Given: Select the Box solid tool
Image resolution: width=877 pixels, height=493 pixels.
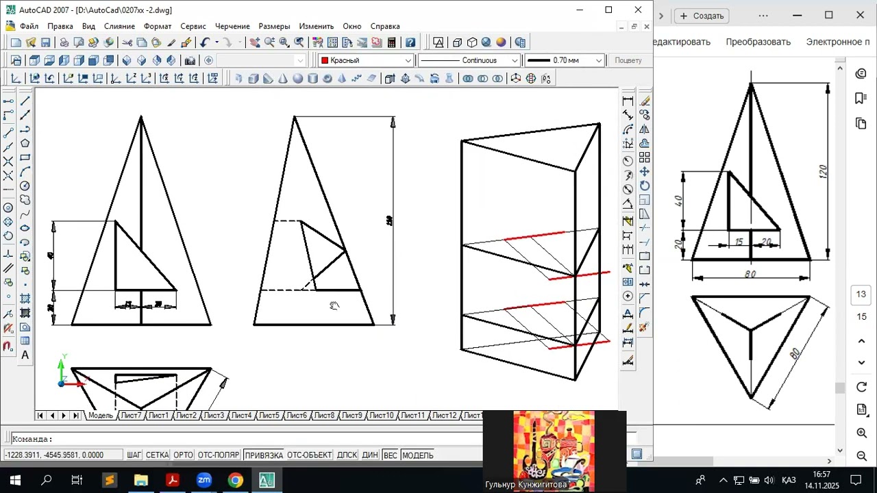Looking at the screenshot, I should [x=253, y=79].
